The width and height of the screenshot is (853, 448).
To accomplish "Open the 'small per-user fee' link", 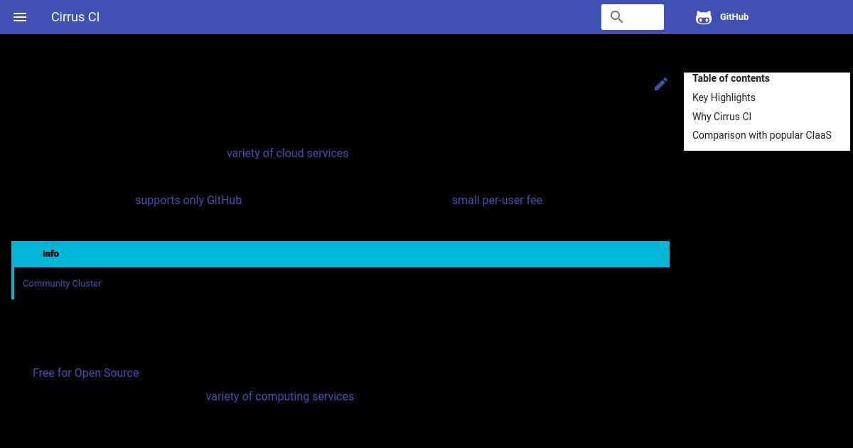I will click(497, 200).
